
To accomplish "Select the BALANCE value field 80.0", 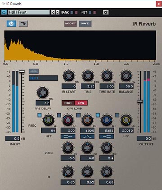I will pyautogui.click(x=126, y=86).
